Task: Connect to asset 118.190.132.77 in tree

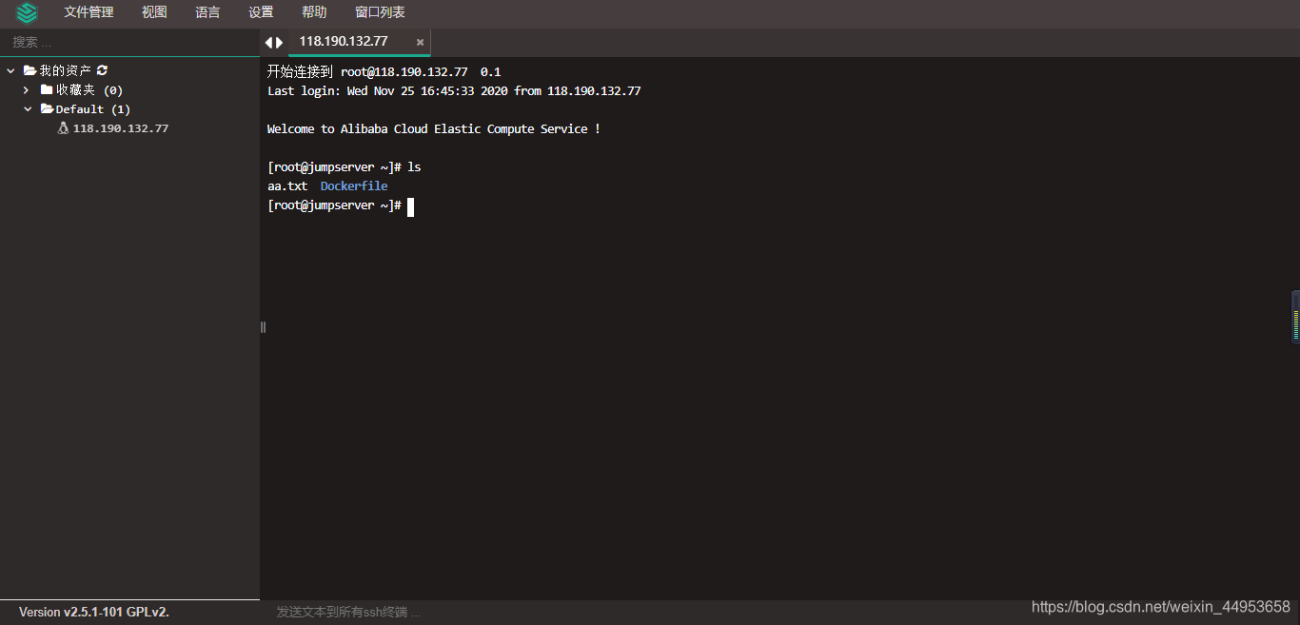Action: [x=121, y=128]
